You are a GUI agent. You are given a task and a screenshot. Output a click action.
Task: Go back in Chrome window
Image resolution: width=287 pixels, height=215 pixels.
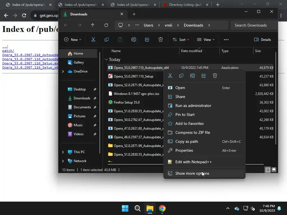click(6, 16)
